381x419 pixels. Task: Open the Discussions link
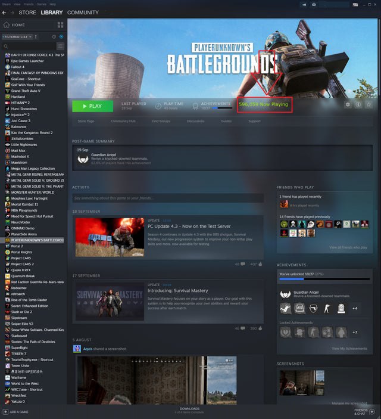tap(196, 121)
